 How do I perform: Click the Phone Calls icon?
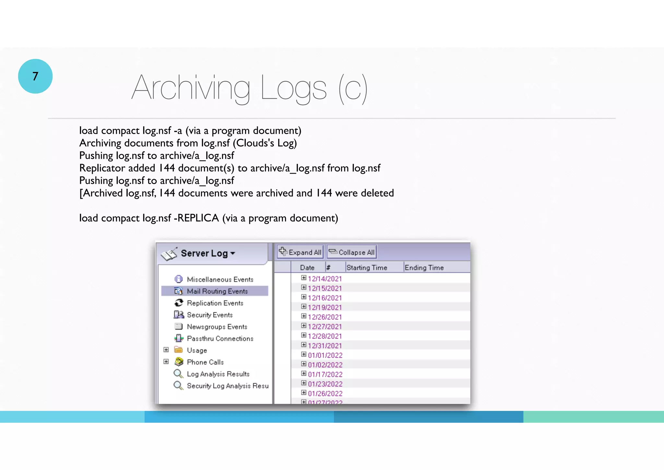point(179,362)
